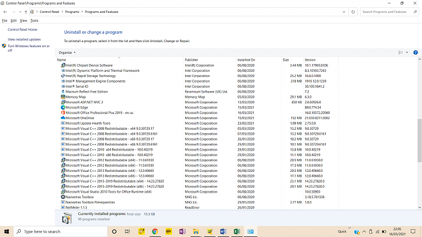
Task: Open Task View on the taskbar
Action: 127,231
